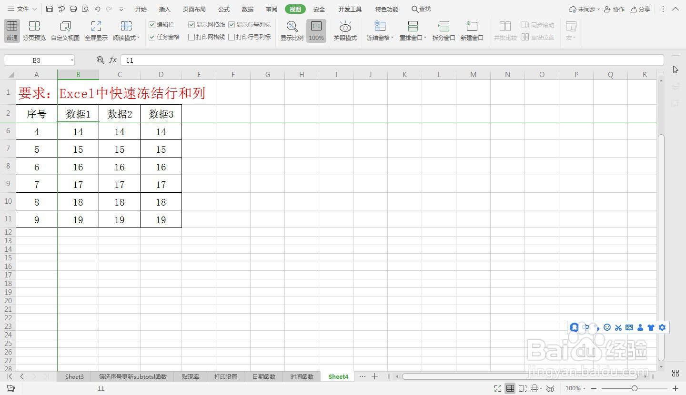Screen dimensions: 686x395
Task: Uncheck the 任务窗格 checkbox
Action: pyautogui.click(x=152, y=37)
